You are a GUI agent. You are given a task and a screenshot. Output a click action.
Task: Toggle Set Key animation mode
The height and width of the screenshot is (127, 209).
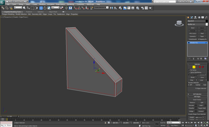pyautogui.click(x=163, y=126)
